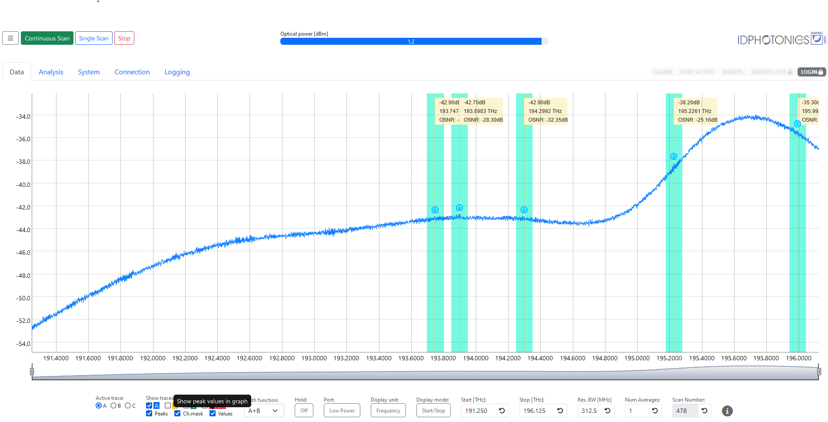Open the Logging tab
Screen dimensions: 828x422
tap(177, 72)
